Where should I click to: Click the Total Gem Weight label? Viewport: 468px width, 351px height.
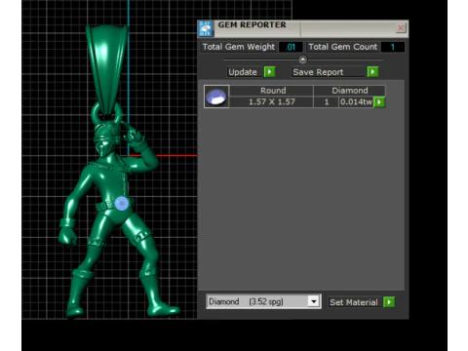click(239, 47)
